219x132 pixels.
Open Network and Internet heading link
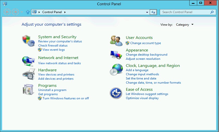[x=58, y=58]
